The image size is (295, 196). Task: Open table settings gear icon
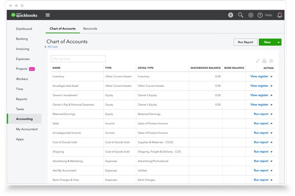click(x=271, y=61)
